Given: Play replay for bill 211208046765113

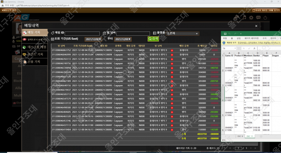Looking at the screenshot, I should pyautogui.click(x=172, y=59).
